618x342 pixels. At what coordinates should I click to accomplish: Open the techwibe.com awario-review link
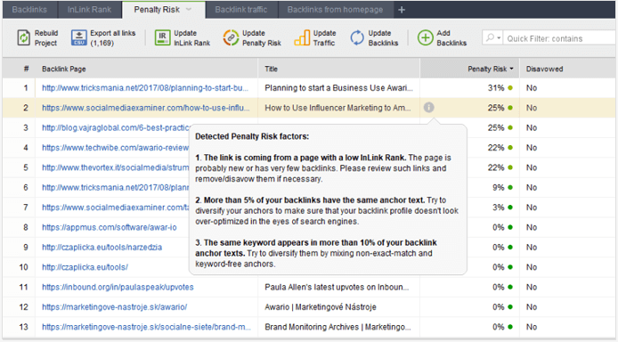point(115,148)
